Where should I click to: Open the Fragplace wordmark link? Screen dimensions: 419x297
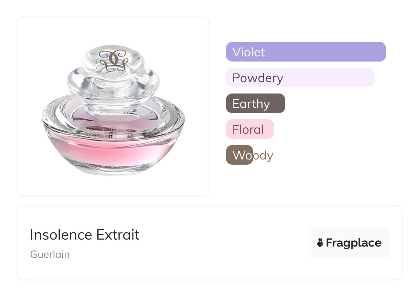tap(354, 243)
